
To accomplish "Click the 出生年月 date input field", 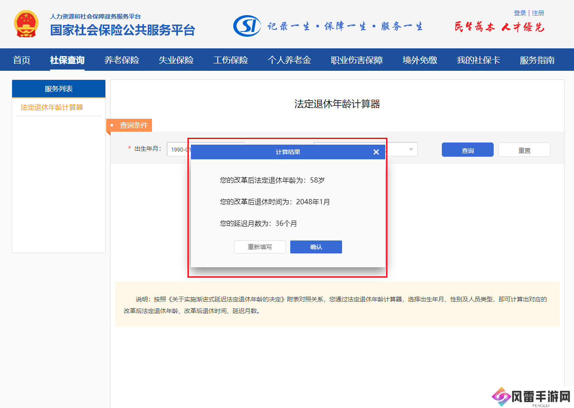I will 178,149.
